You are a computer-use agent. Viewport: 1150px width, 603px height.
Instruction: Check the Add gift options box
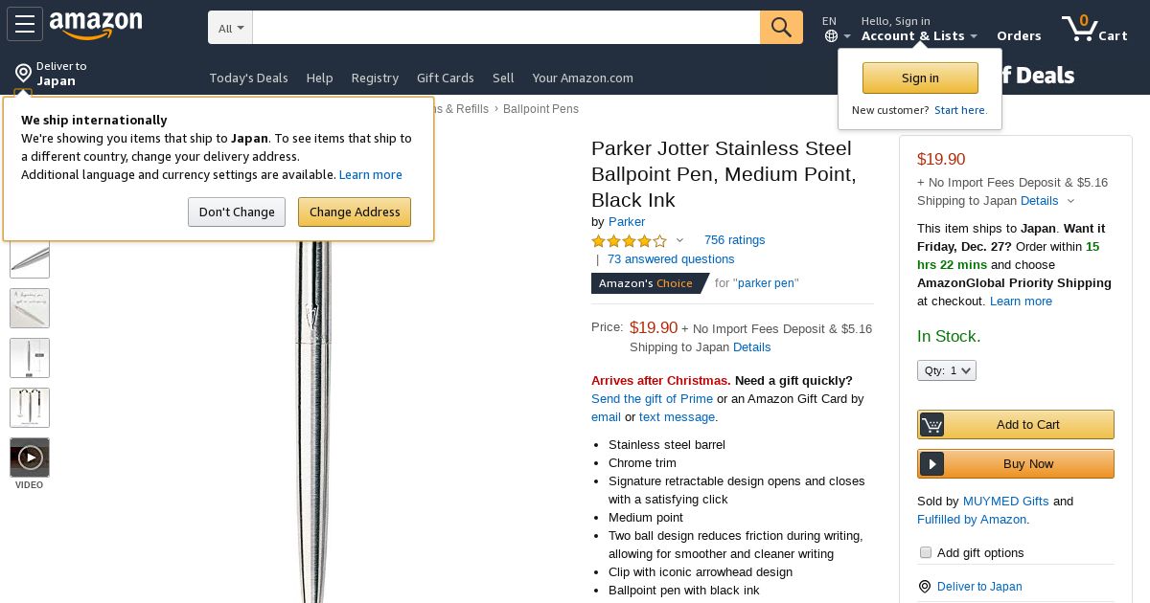pos(926,552)
